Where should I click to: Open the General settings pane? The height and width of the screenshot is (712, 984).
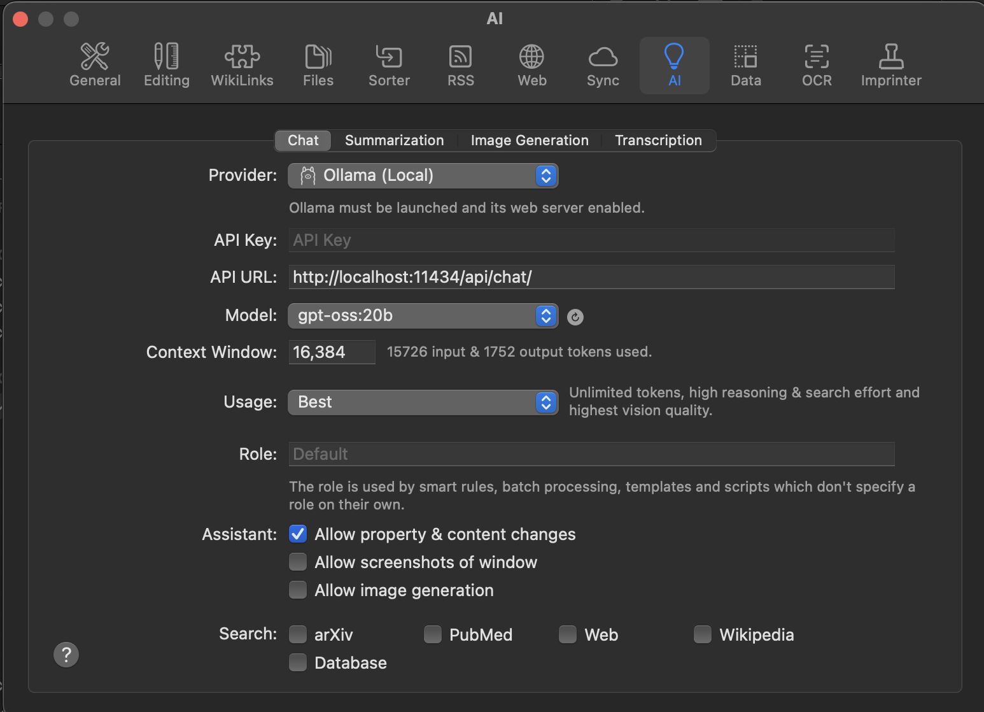point(95,65)
